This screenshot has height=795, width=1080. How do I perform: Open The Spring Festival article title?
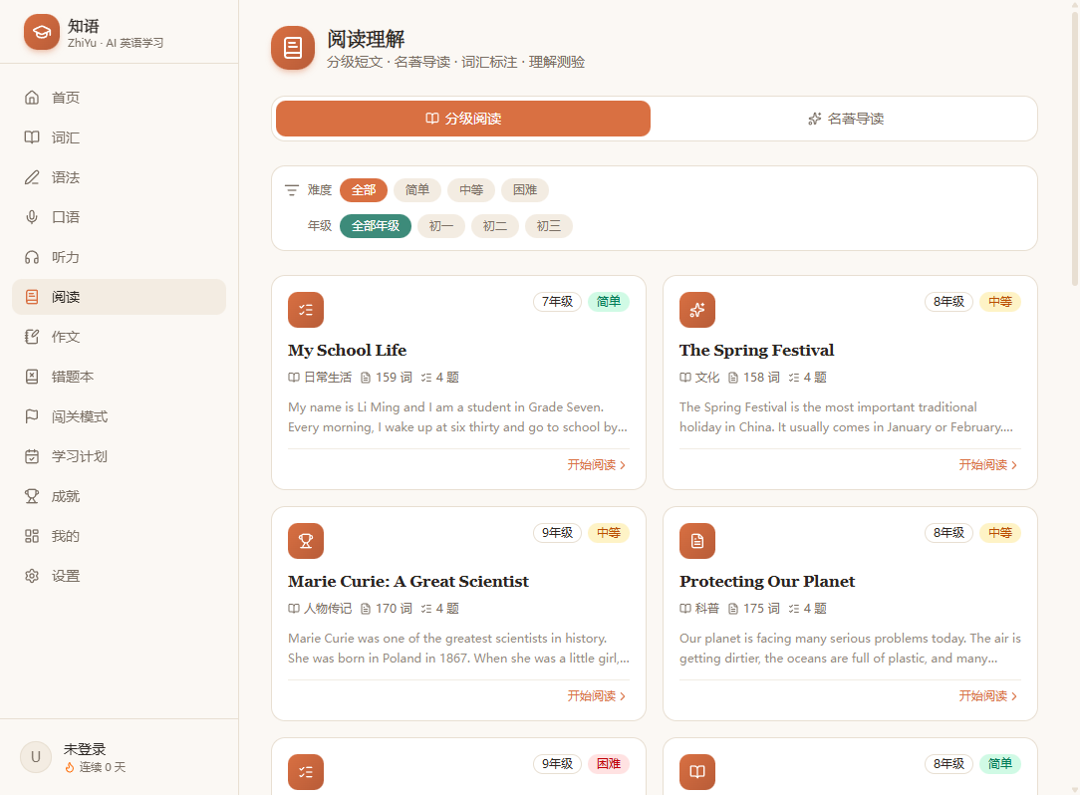coord(756,351)
